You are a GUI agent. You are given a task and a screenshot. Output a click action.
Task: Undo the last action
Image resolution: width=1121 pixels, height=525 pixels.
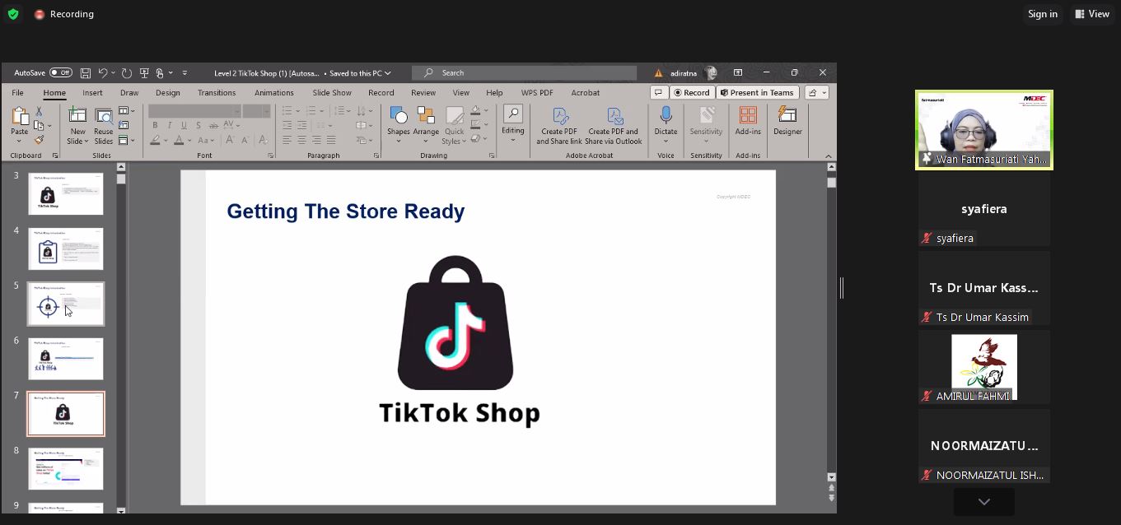point(103,73)
